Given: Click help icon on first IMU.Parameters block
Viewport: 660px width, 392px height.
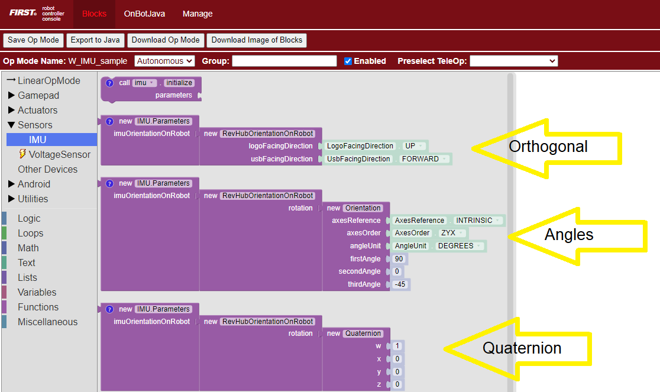Looking at the screenshot, I should [x=109, y=121].
